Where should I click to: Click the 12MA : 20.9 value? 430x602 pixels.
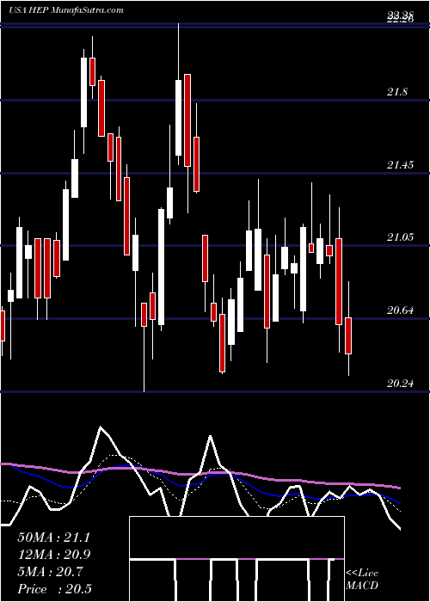(53, 555)
